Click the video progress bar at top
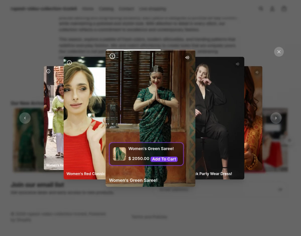The height and width of the screenshot is (236, 301). pos(150,50)
